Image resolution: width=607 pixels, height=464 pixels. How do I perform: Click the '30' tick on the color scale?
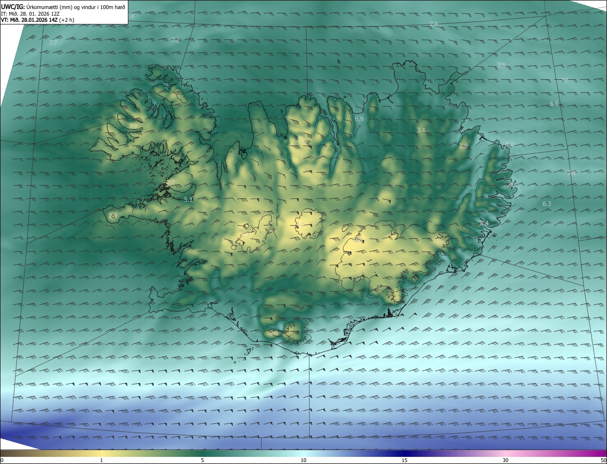[506, 460]
